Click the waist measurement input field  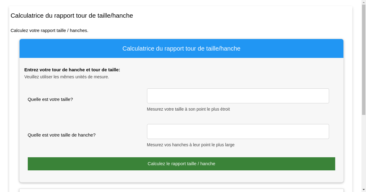[238, 96]
